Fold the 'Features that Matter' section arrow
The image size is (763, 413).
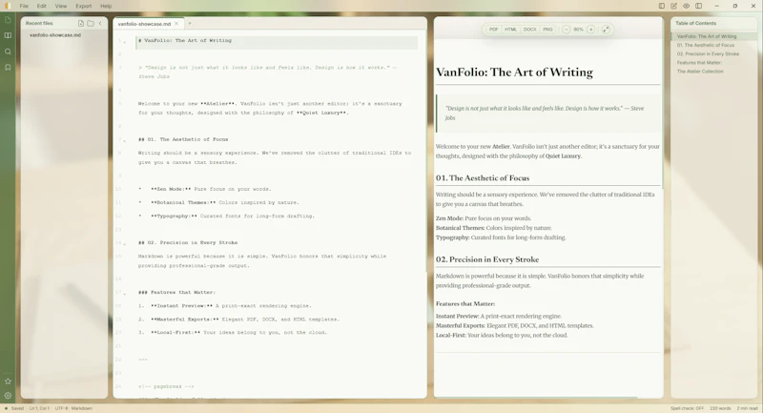coord(125,294)
